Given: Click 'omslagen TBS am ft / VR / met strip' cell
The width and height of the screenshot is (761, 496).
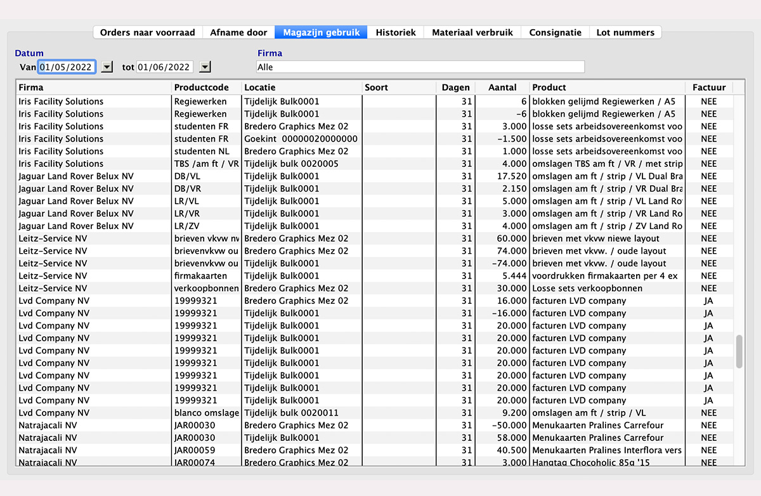Looking at the screenshot, I should coord(608,164).
